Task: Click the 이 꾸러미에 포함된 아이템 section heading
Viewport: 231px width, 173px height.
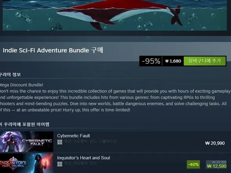Action: coord(24,124)
